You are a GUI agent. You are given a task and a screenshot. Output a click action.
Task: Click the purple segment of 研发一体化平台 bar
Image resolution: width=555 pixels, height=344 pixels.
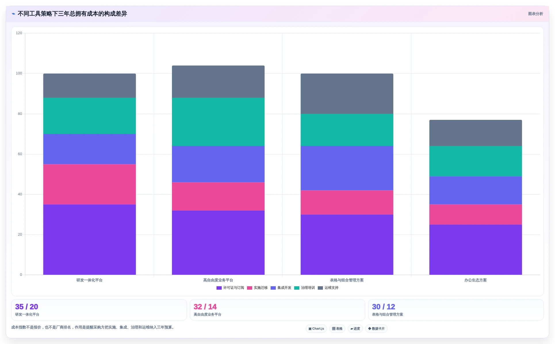click(89, 240)
